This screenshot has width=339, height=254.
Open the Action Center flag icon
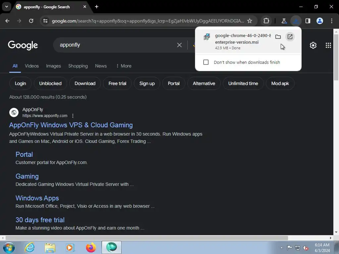click(289, 248)
